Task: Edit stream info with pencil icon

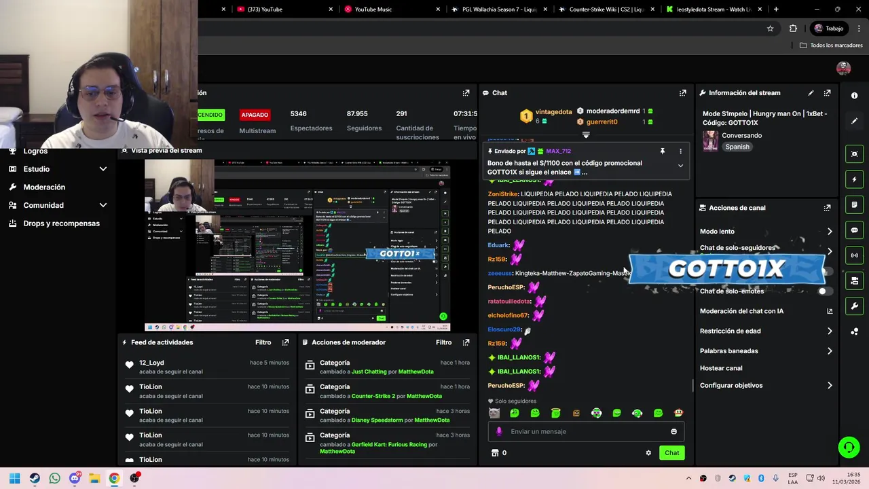Action: pyautogui.click(x=811, y=93)
